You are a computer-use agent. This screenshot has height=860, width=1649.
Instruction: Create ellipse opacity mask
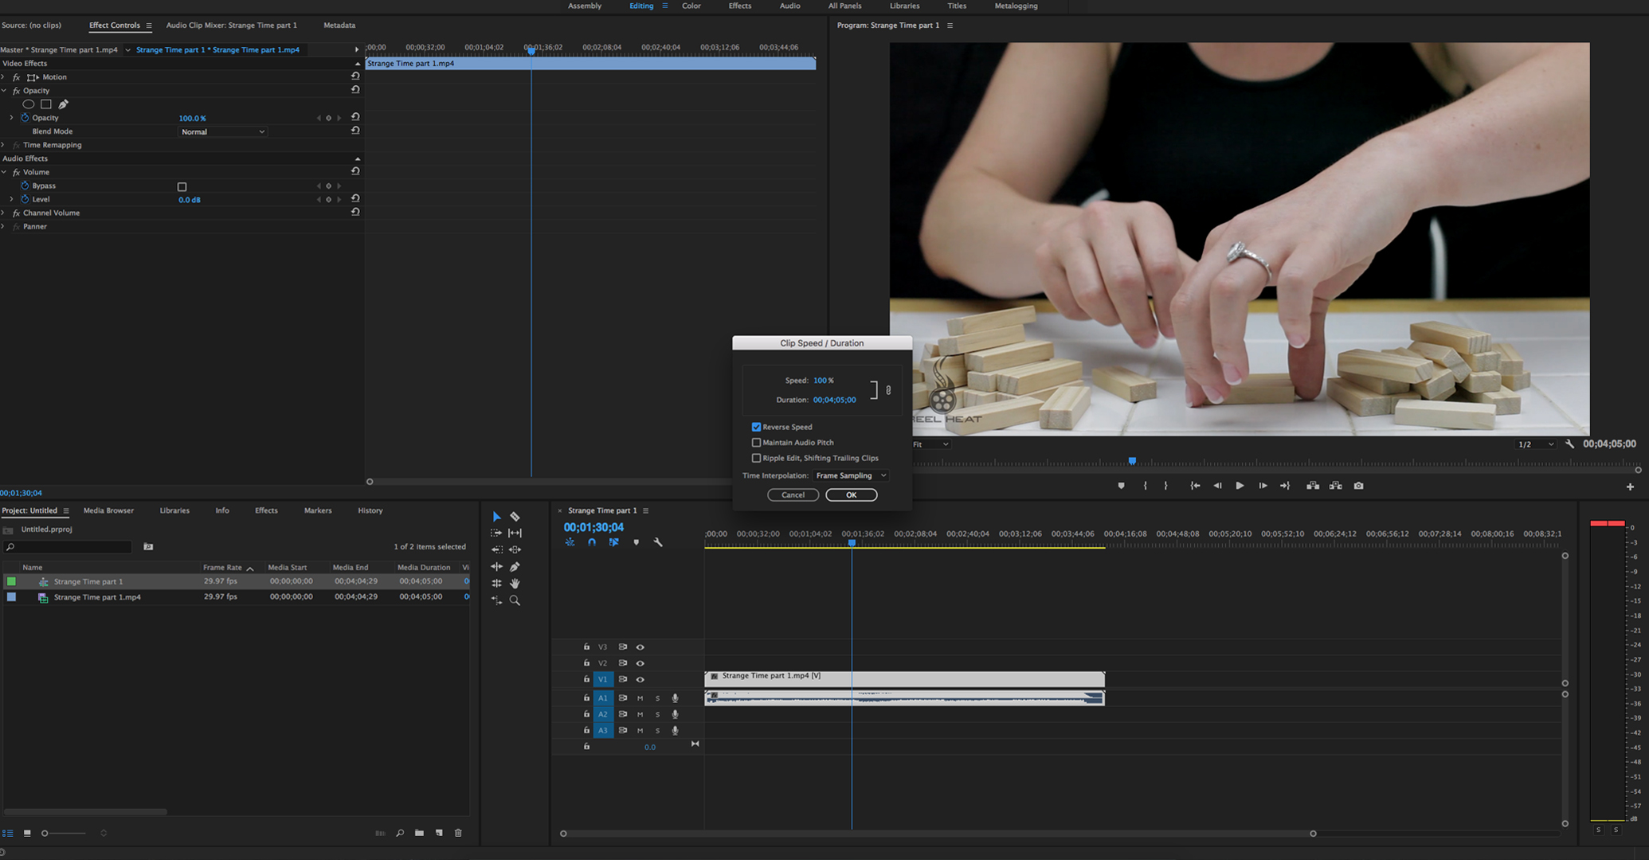pos(29,104)
